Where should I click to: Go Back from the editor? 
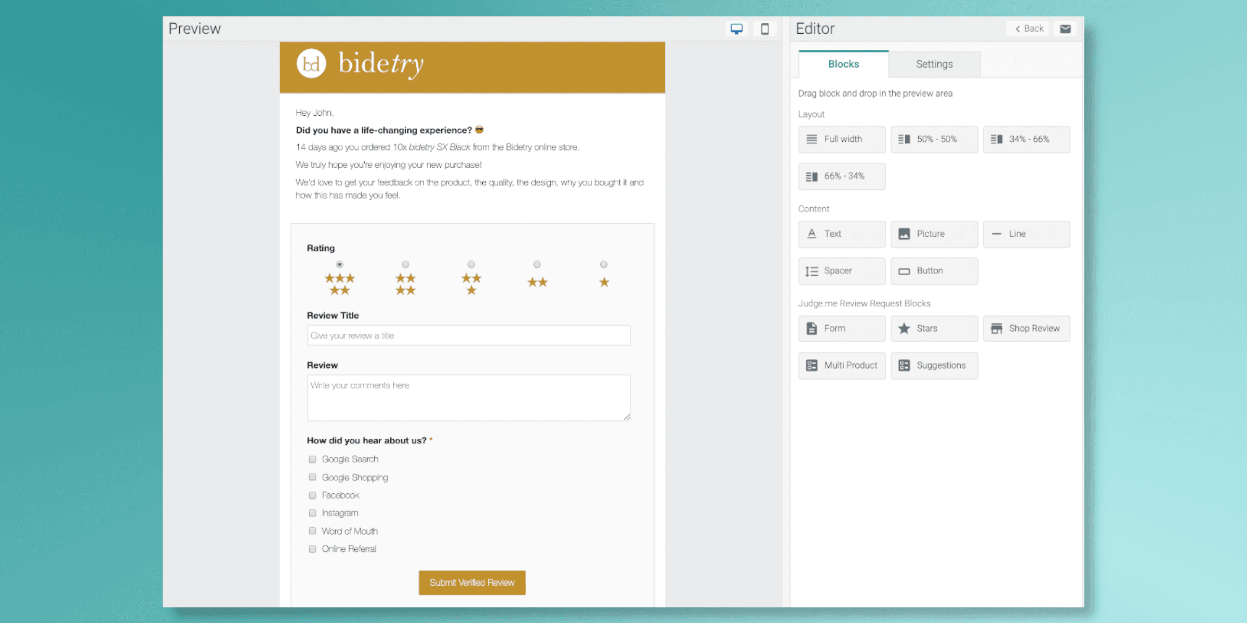[1028, 29]
